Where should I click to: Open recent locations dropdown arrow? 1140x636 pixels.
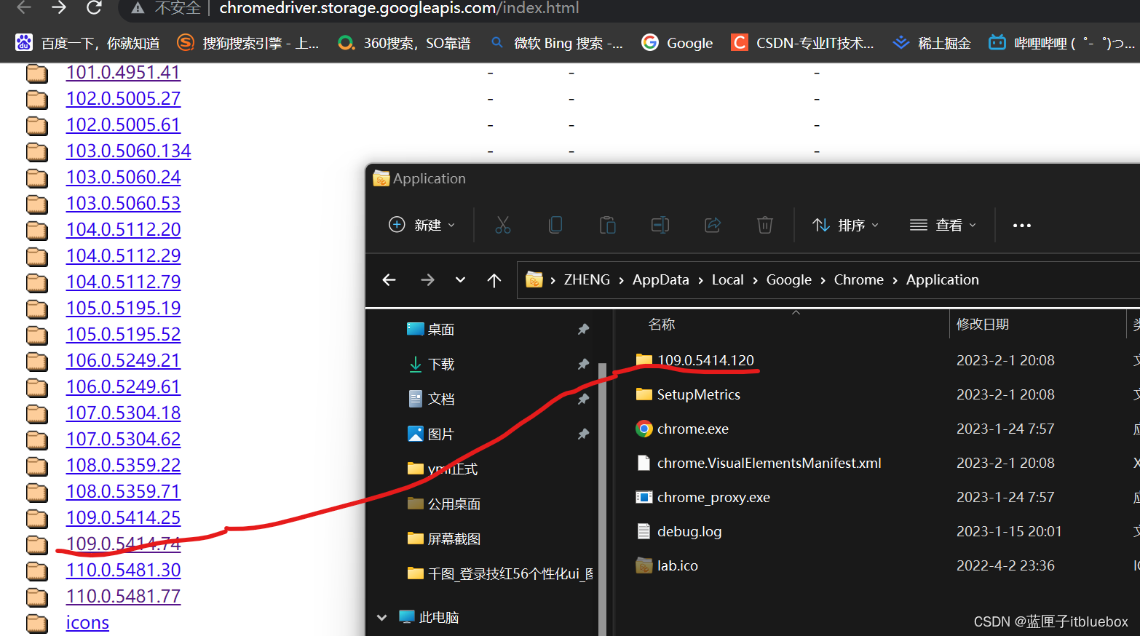tap(461, 280)
